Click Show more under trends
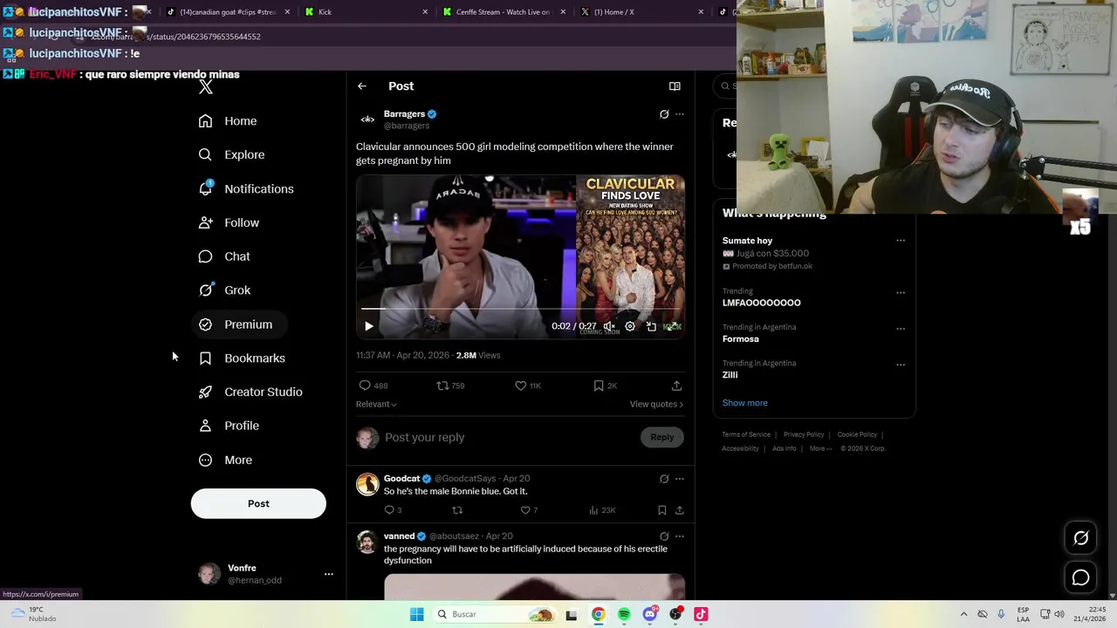Image resolution: width=1117 pixels, height=628 pixels. tap(744, 403)
